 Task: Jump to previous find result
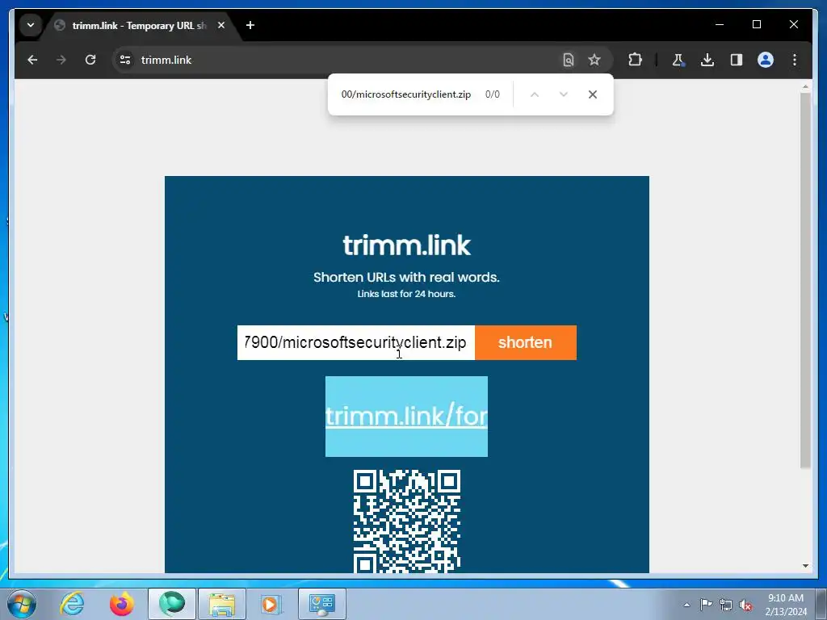click(x=535, y=94)
